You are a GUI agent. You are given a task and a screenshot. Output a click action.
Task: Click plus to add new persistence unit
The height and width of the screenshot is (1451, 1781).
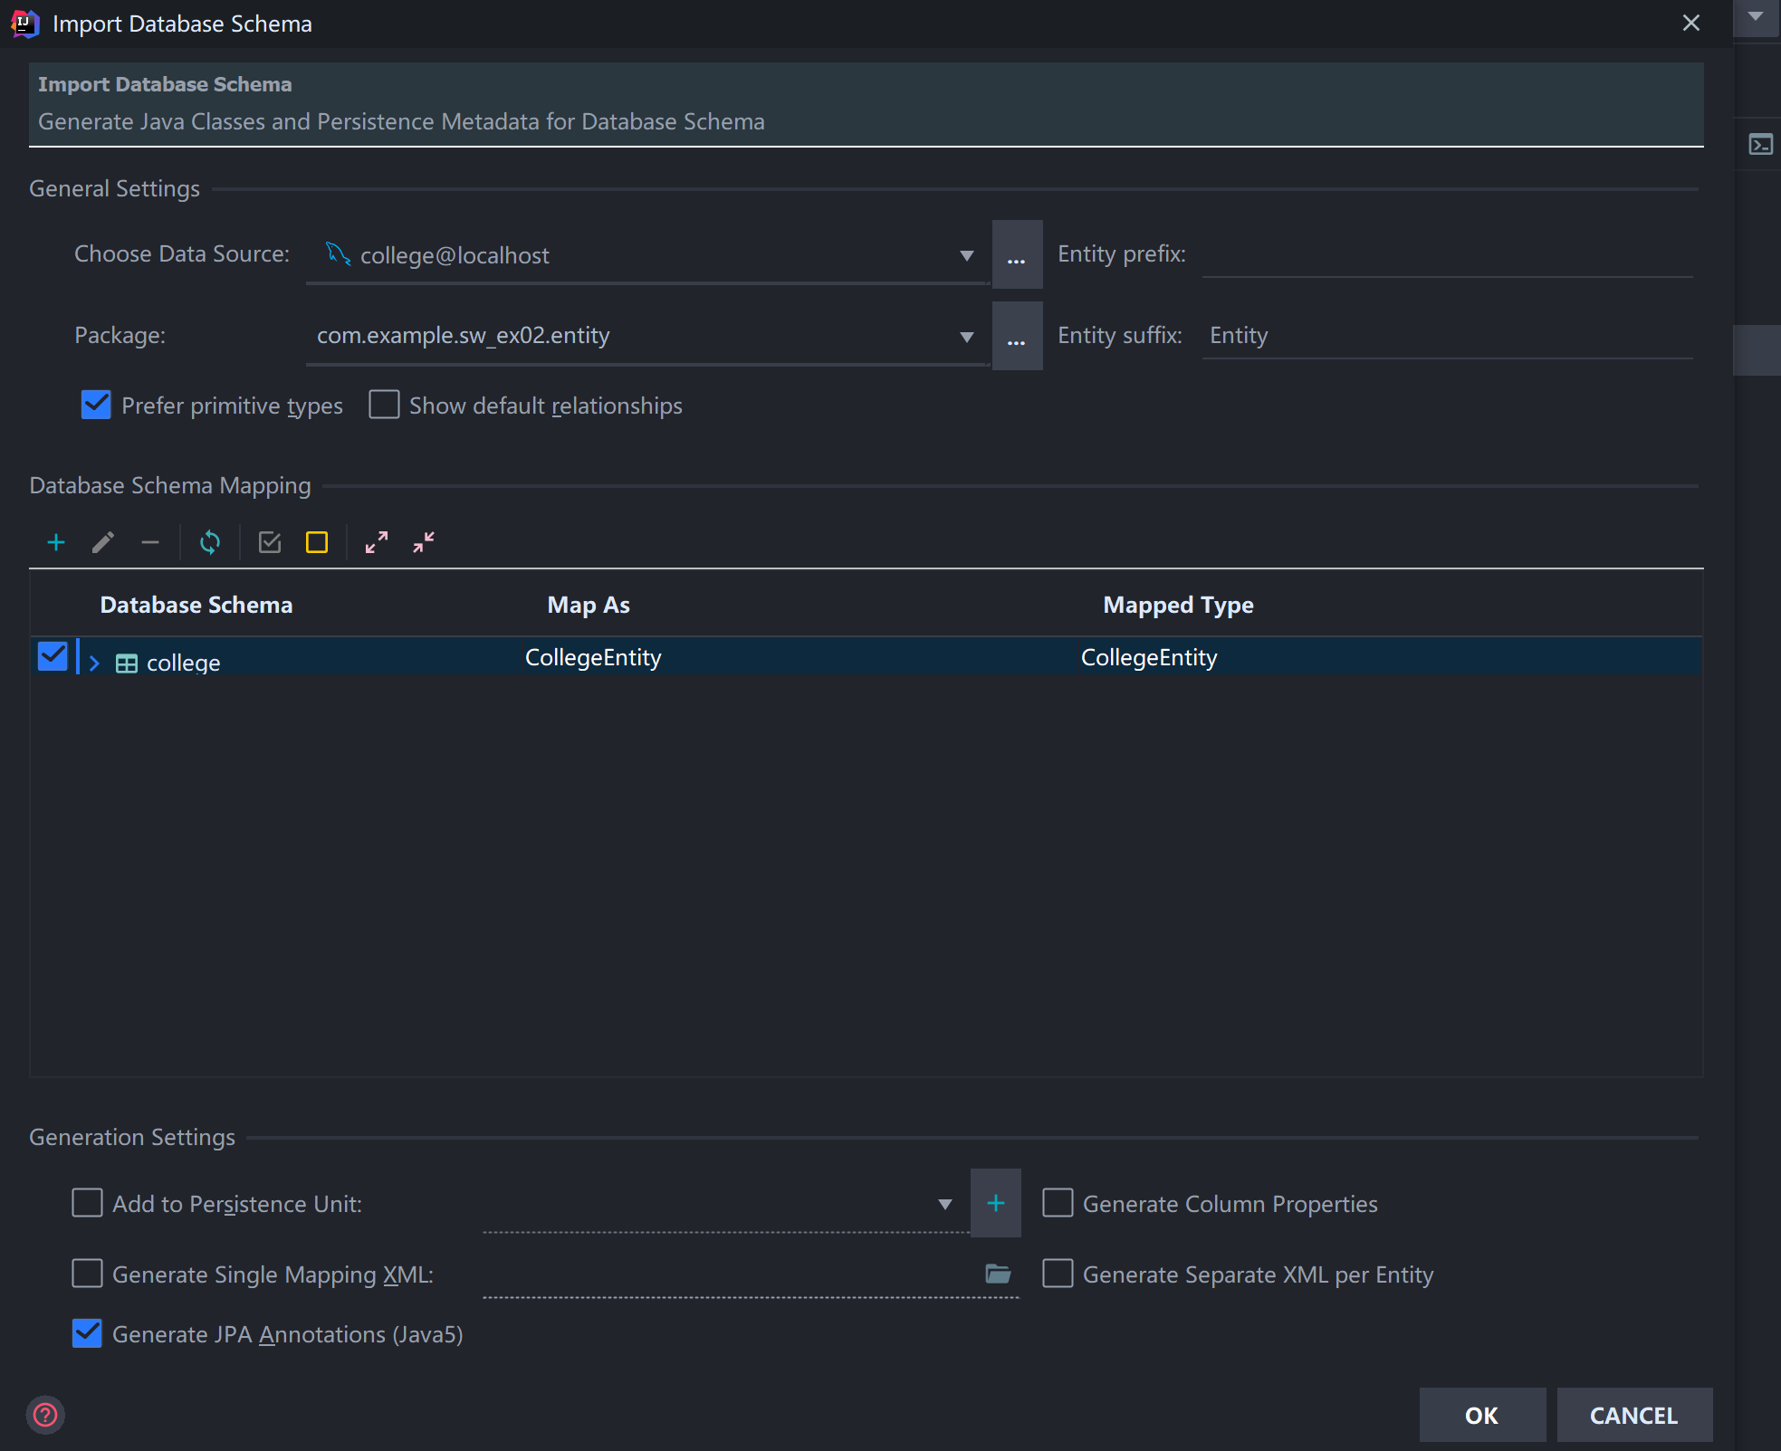point(996,1203)
